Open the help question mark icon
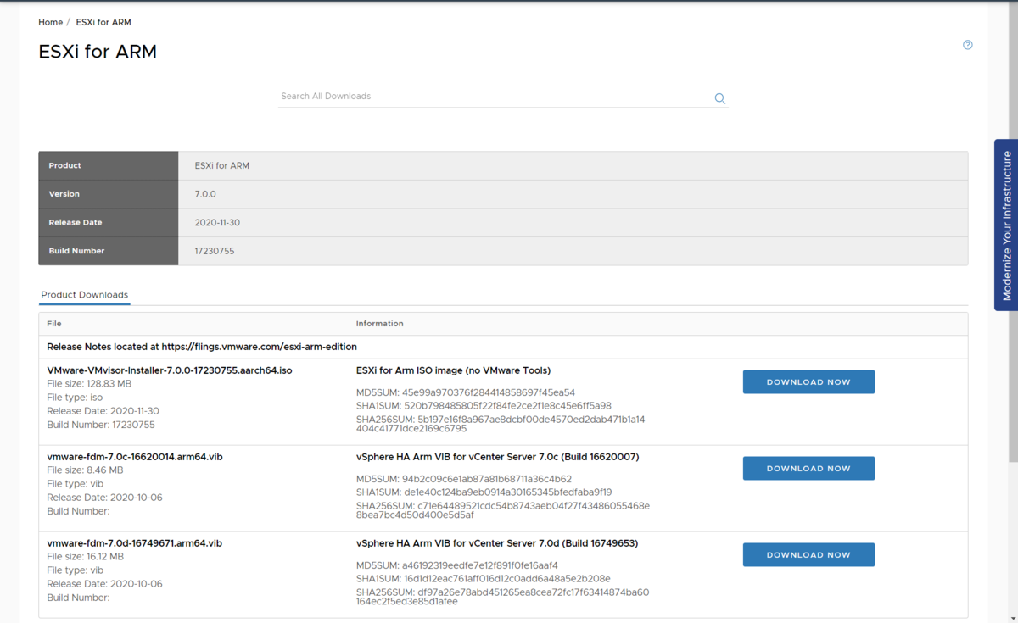Screen dimensions: 1018x623 click(x=968, y=45)
